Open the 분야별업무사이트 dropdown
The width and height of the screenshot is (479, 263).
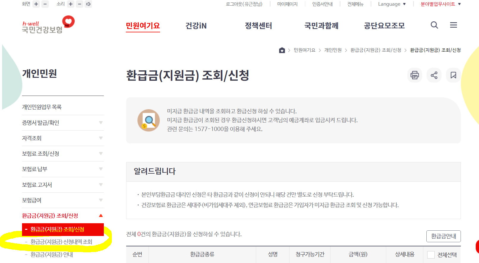[441, 4]
